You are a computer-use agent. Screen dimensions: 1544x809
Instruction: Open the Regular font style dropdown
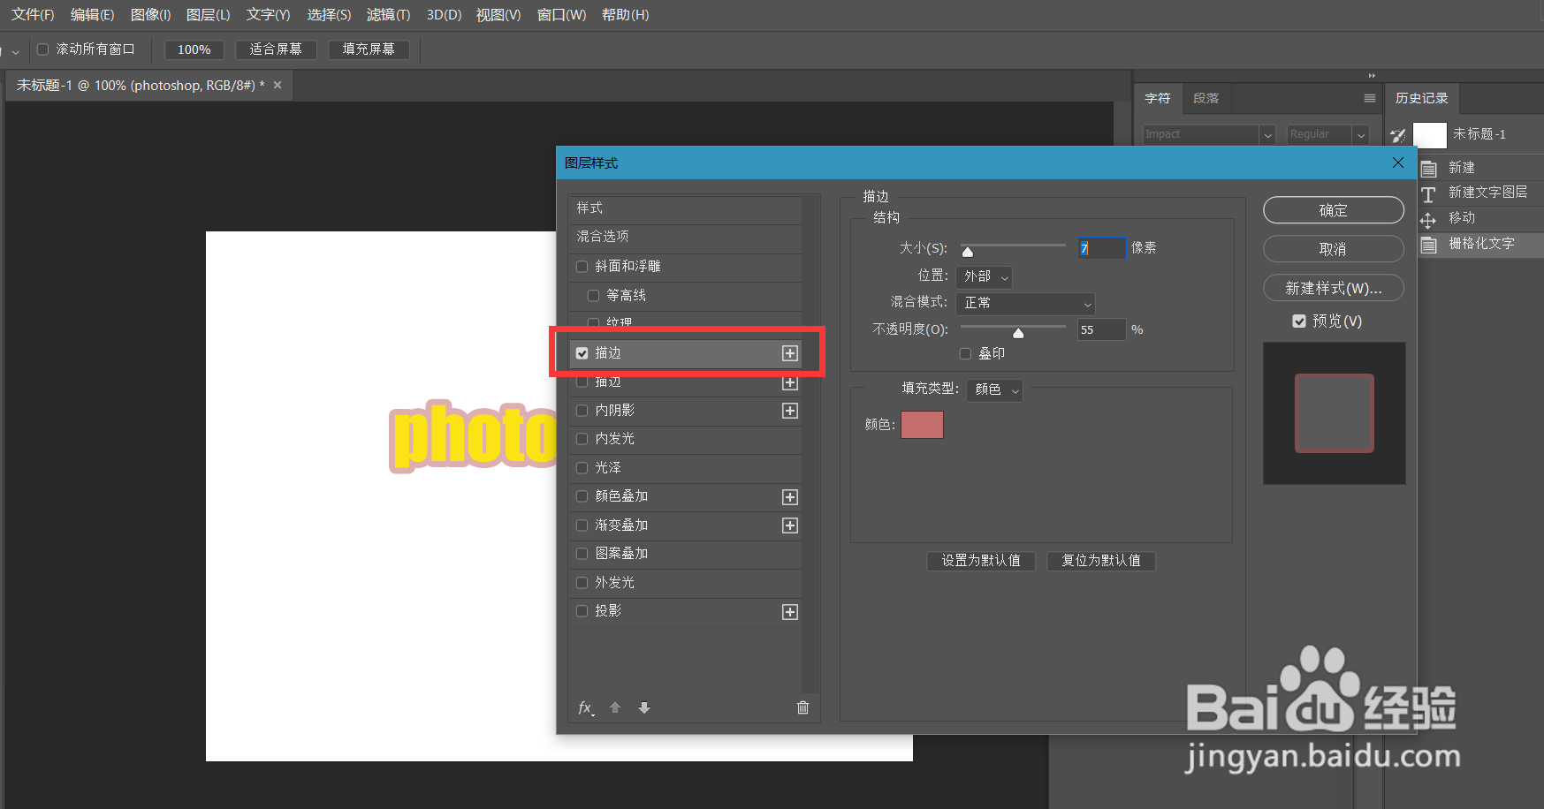(x=1361, y=134)
